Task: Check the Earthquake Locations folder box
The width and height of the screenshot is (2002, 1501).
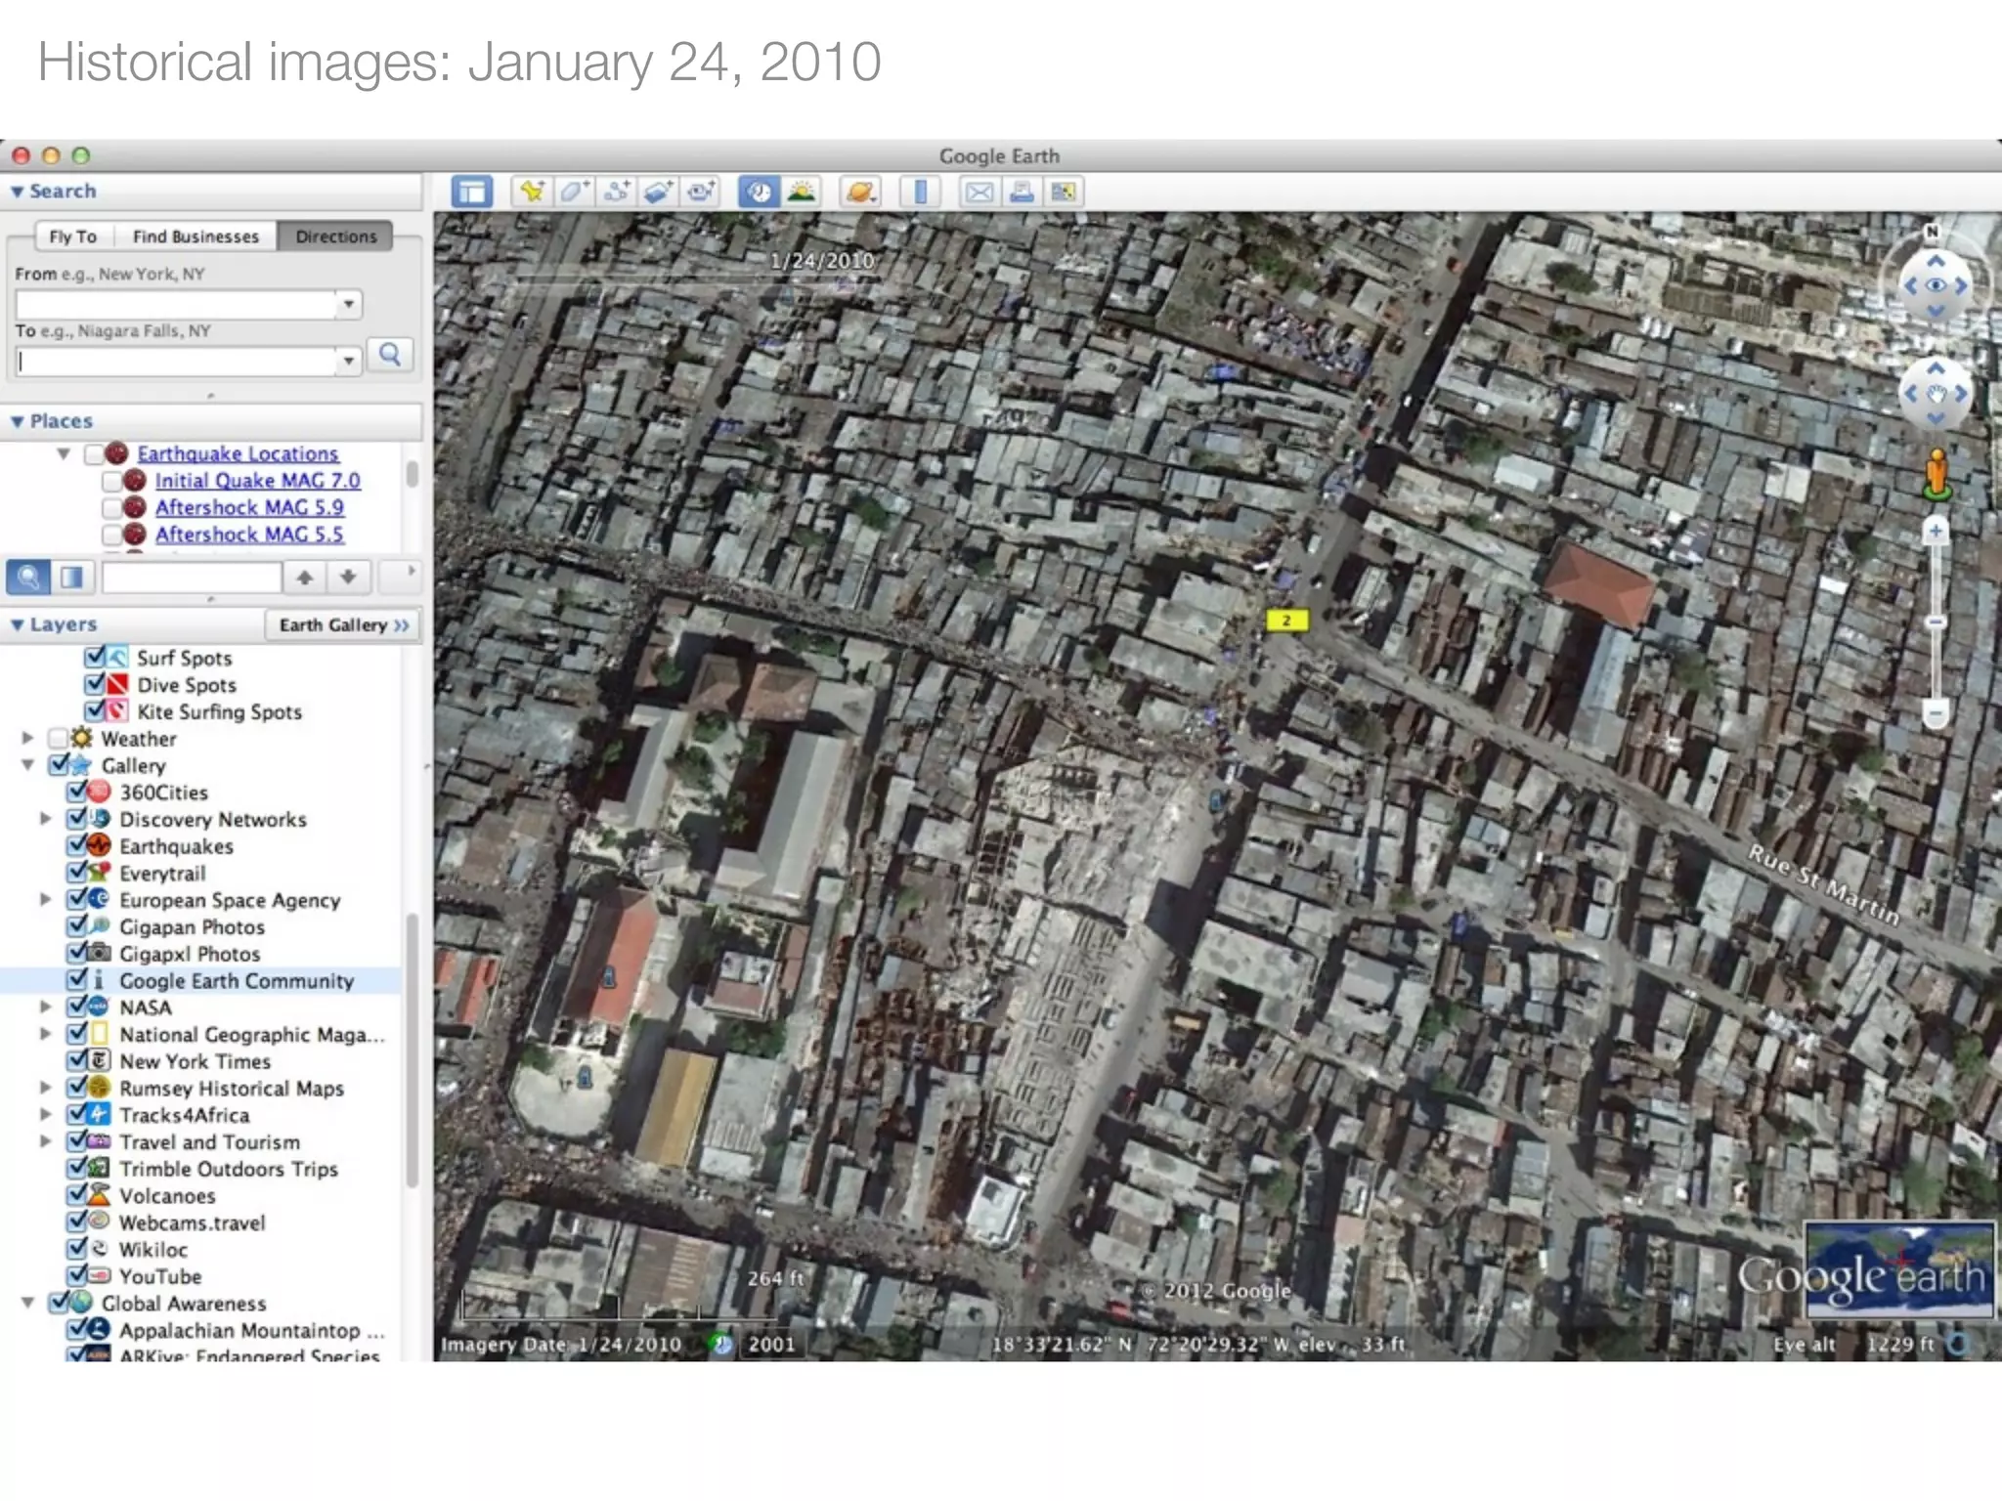Action: pyautogui.click(x=94, y=453)
